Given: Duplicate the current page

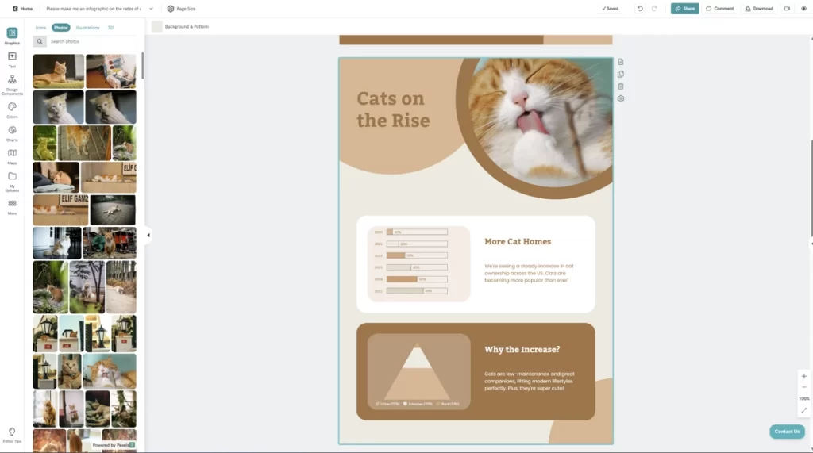Looking at the screenshot, I should click(x=621, y=74).
